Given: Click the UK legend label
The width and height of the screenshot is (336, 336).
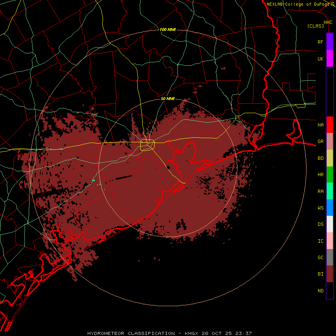Looking at the screenshot, I should click(x=321, y=59).
